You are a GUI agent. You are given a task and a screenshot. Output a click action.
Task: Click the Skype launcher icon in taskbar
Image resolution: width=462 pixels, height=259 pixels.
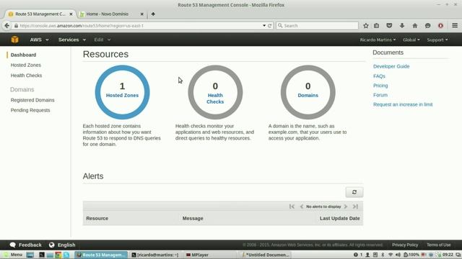click(x=66, y=255)
